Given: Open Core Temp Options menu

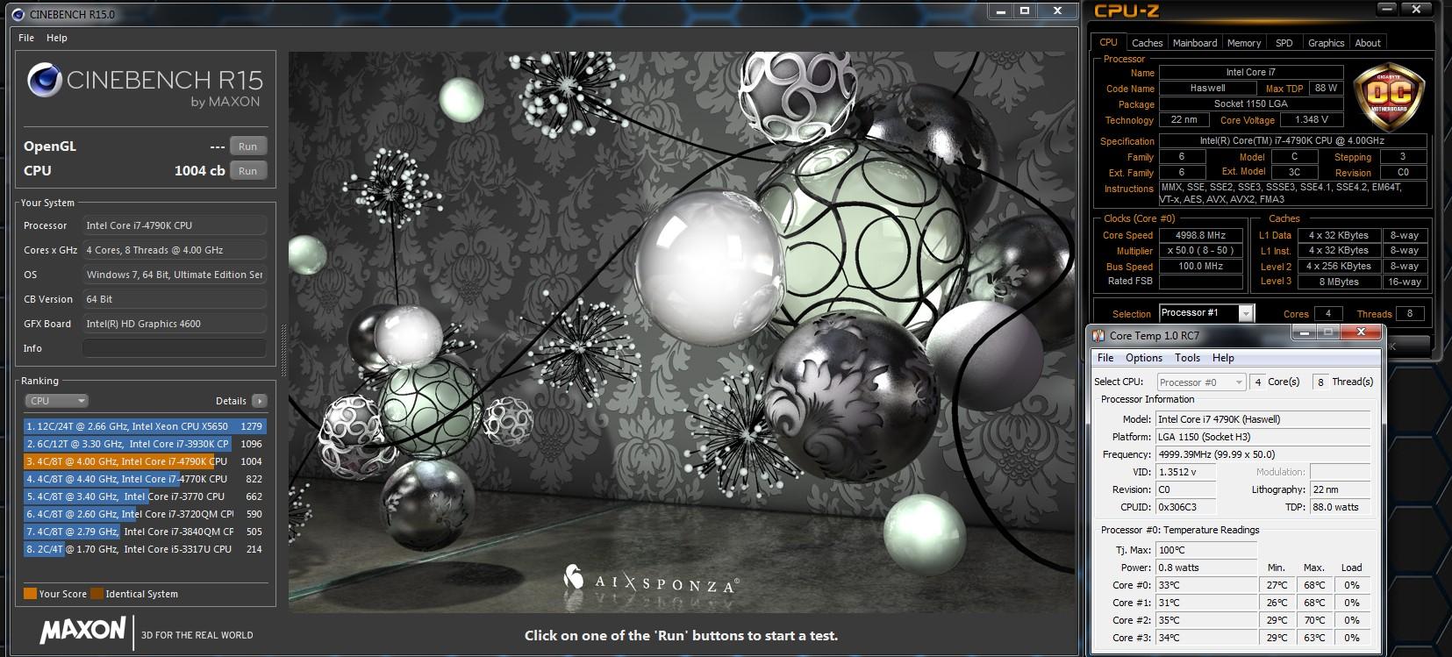Looking at the screenshot, I should (1144, 358).
